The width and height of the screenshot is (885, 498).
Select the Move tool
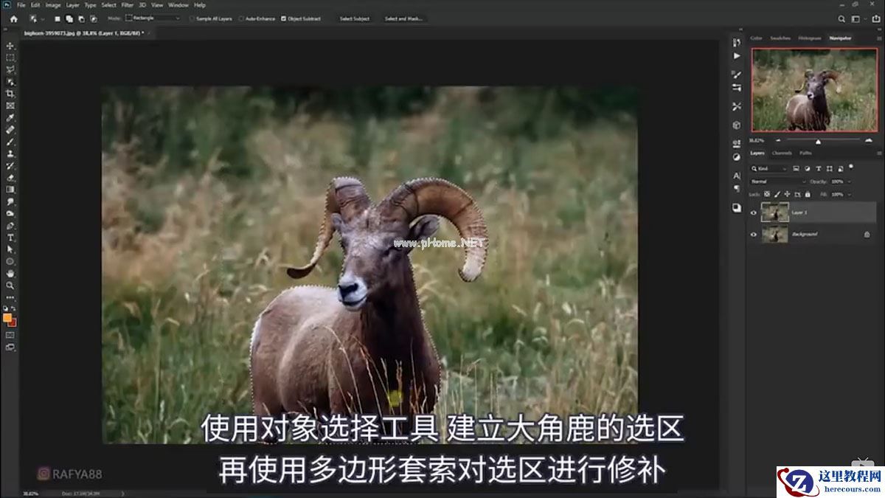tap(10, 45)
